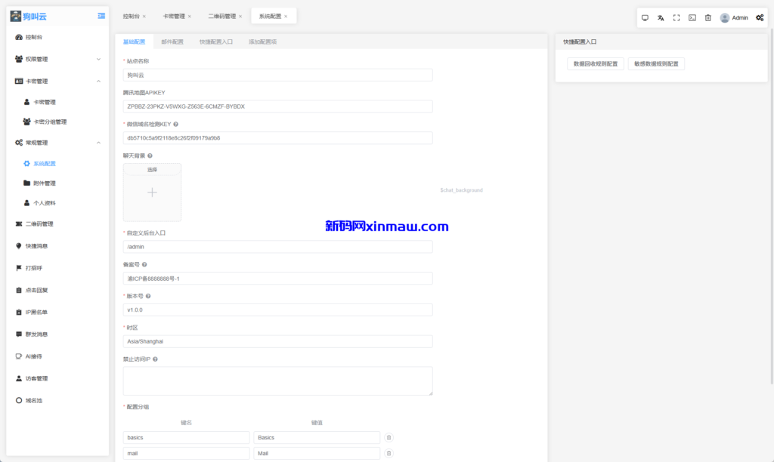Close the 二维码管理 page tab
Image resolution: width=774 pixels, height=462 pixels.
point(240,16)
